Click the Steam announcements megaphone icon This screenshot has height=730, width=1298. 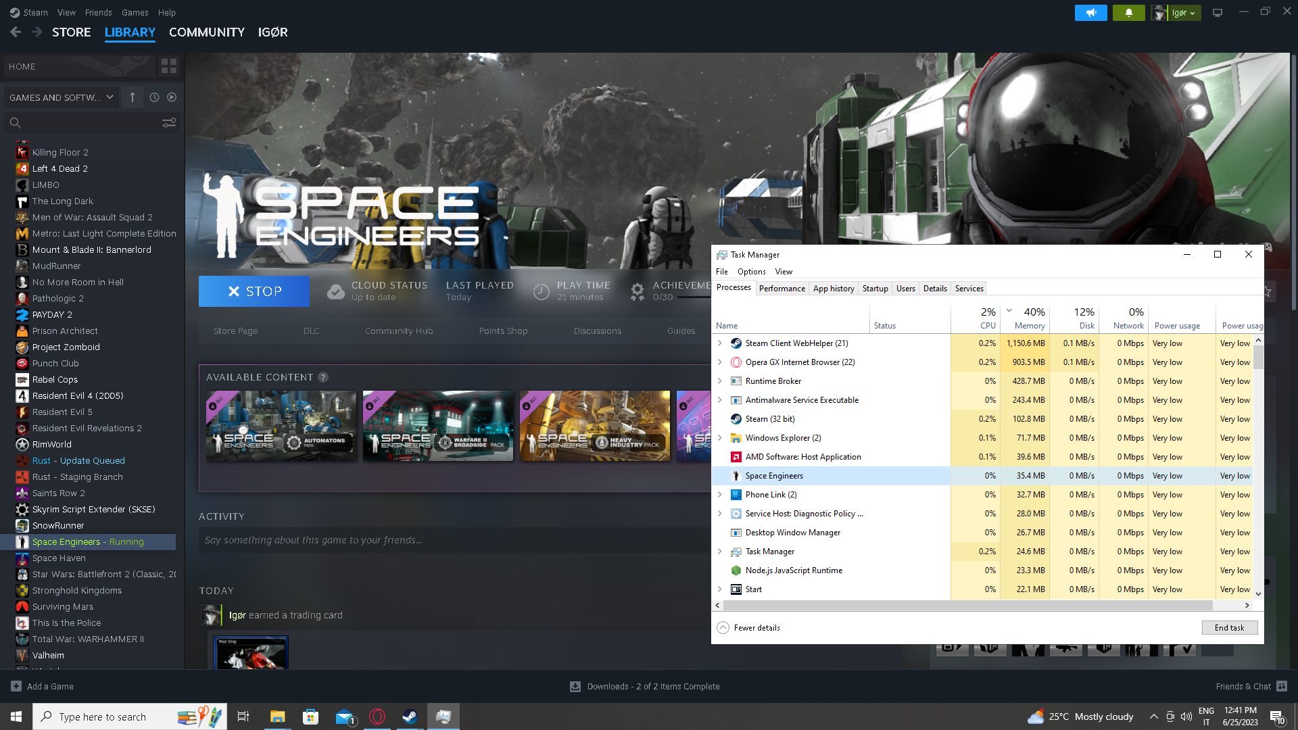[1090, 13]
